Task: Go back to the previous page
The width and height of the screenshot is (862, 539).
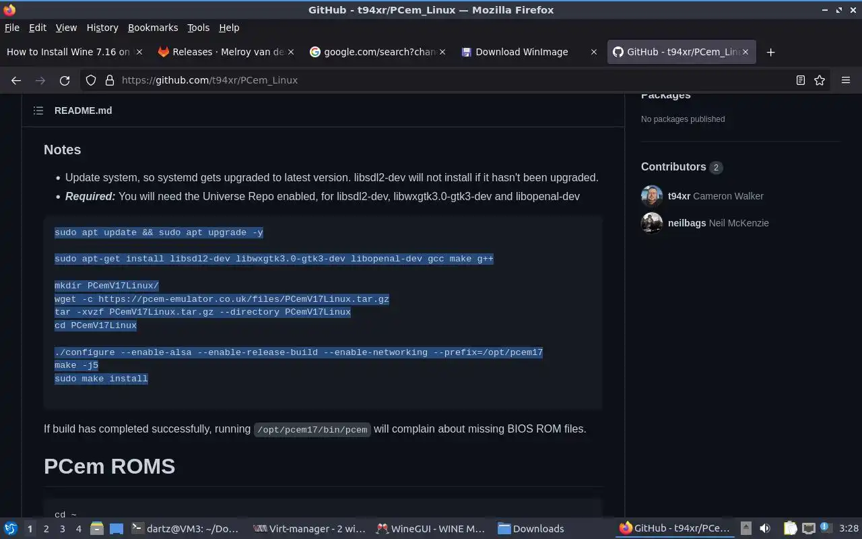Action: [16, 80]
